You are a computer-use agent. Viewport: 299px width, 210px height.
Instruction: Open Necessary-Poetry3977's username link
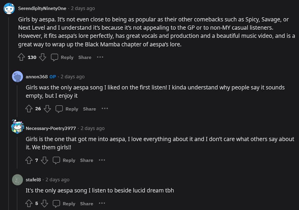coord(51,128)
